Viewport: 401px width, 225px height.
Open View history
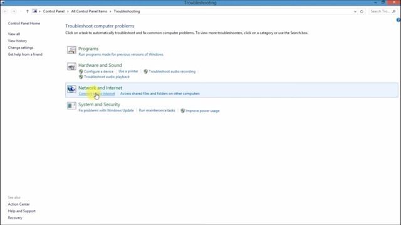click(x=18, y=41)
